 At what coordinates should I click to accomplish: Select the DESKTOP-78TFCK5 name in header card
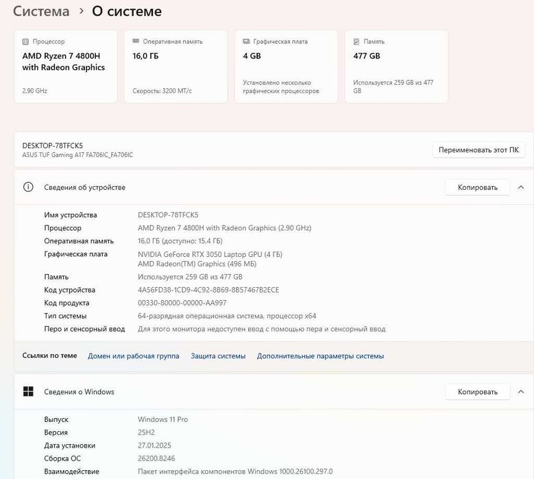(53, 146)
